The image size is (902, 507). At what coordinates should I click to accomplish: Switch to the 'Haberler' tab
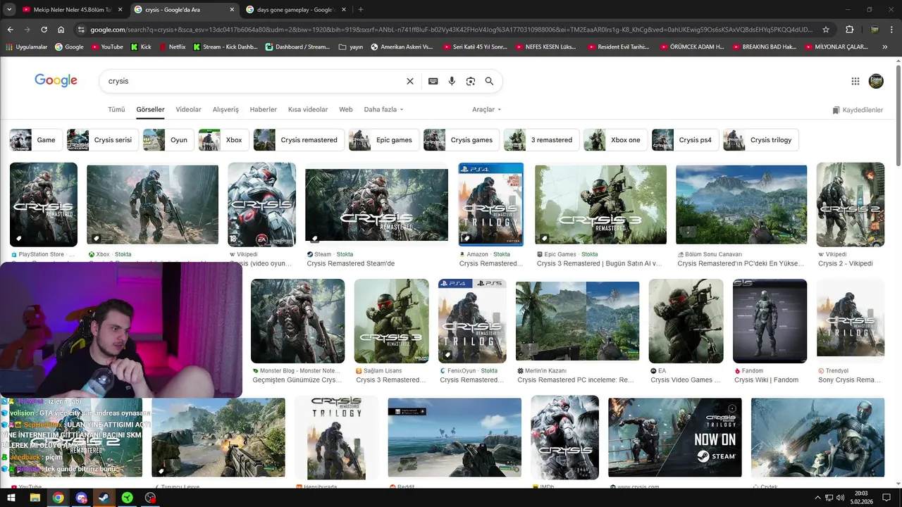click(x=264, y=110)
